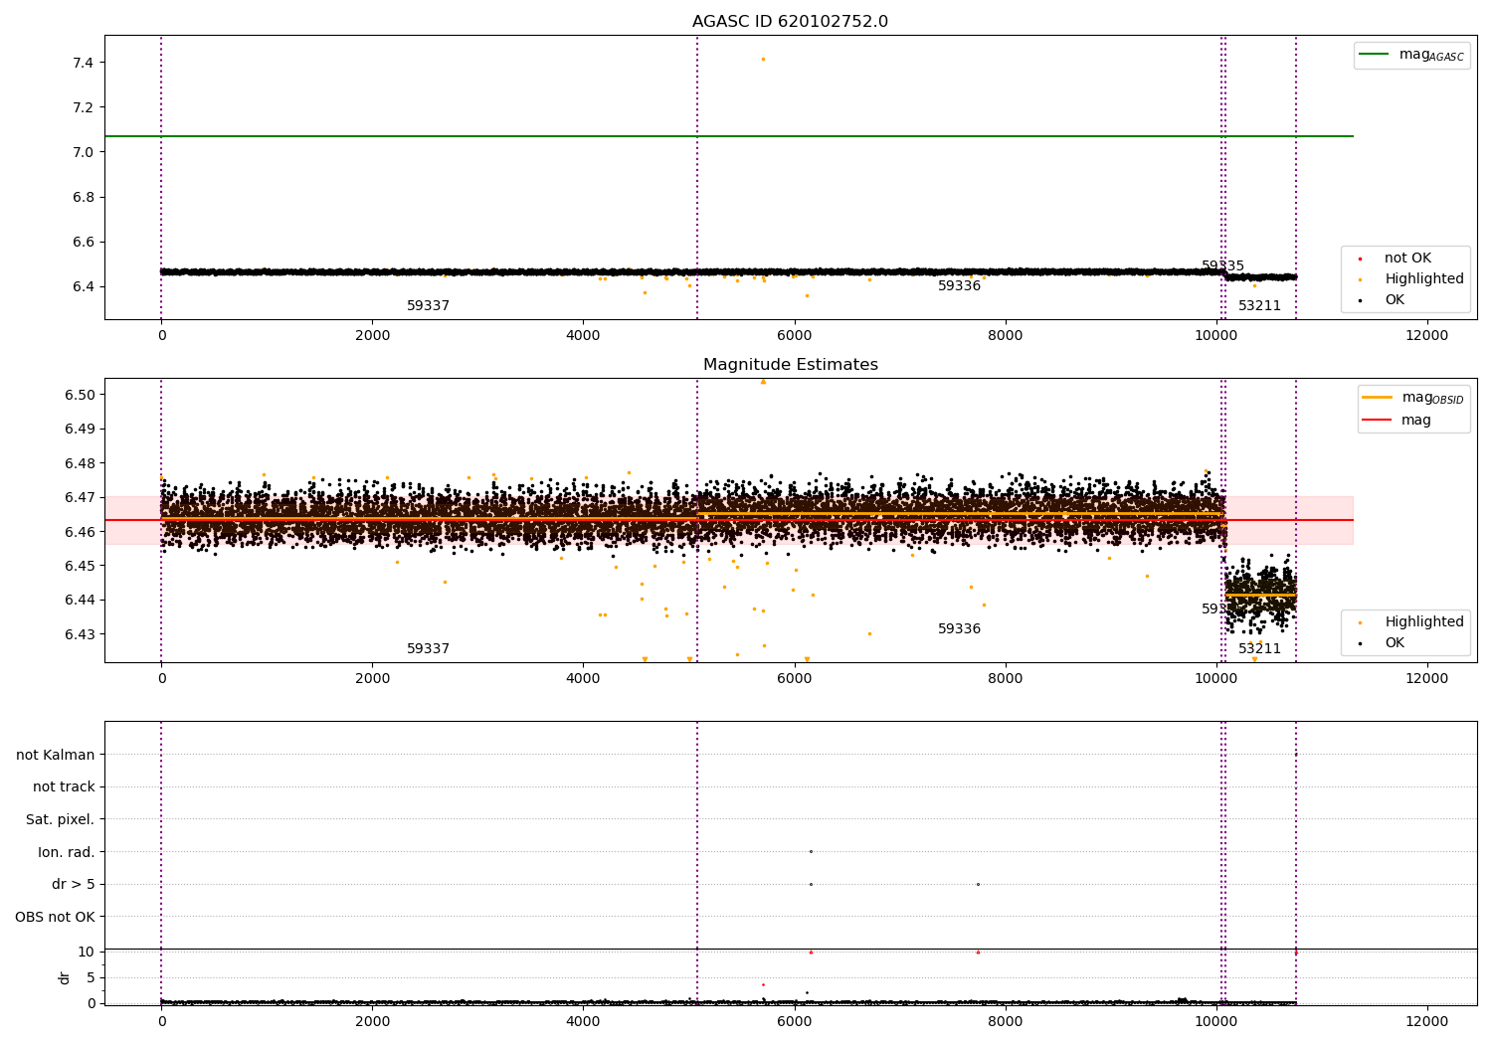Viewport: 1492px width, 1044px height.
Task: Click the 6.43 y-tick label in middle plot
Action: click(80, 634)
